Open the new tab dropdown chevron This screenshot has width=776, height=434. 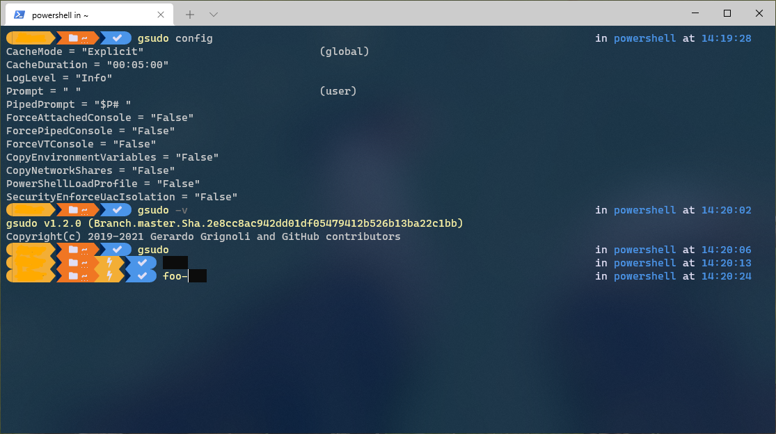213,14
